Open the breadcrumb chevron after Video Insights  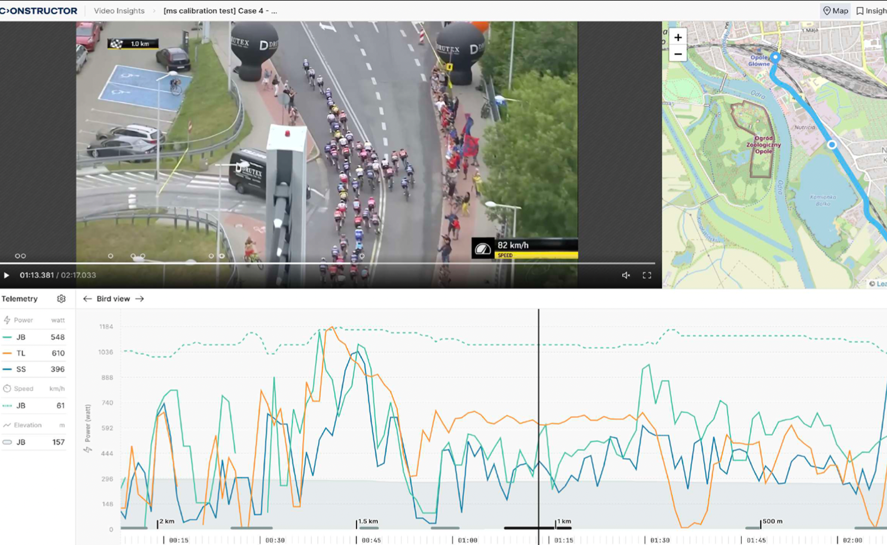[x=154, y=11]
